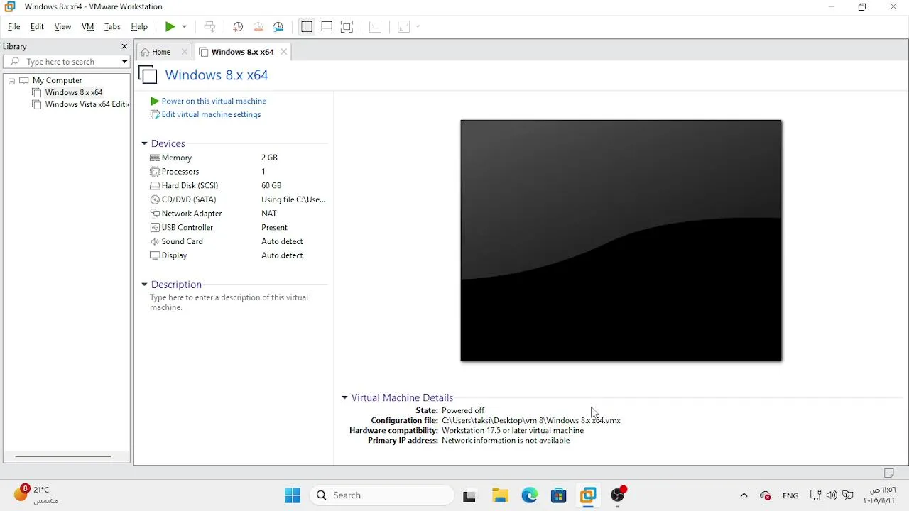Screen dimensions: 909x511
Task: Click the volume speaker tray icon
Action: [832, 495]
